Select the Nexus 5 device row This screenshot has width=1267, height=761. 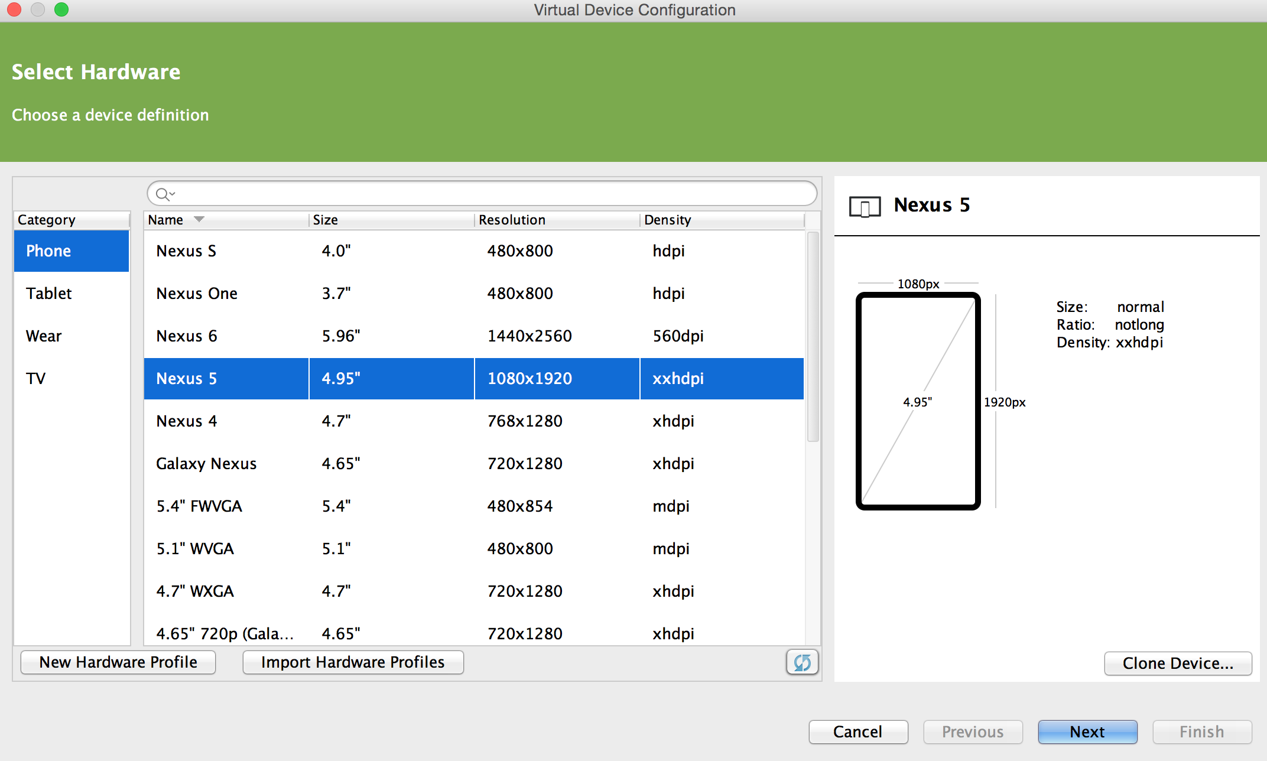(x=474, y=379)
